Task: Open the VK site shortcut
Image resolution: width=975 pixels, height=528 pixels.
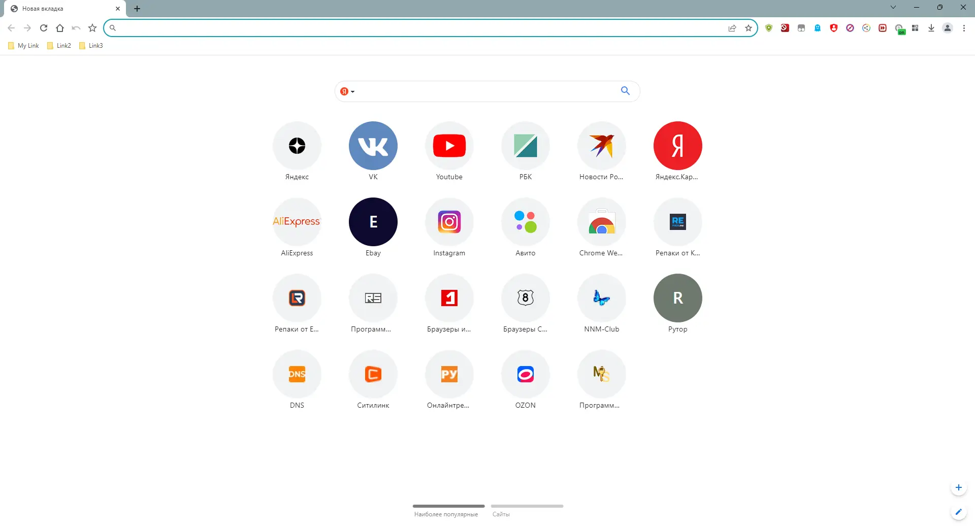Action: click(x=373, y=146)
